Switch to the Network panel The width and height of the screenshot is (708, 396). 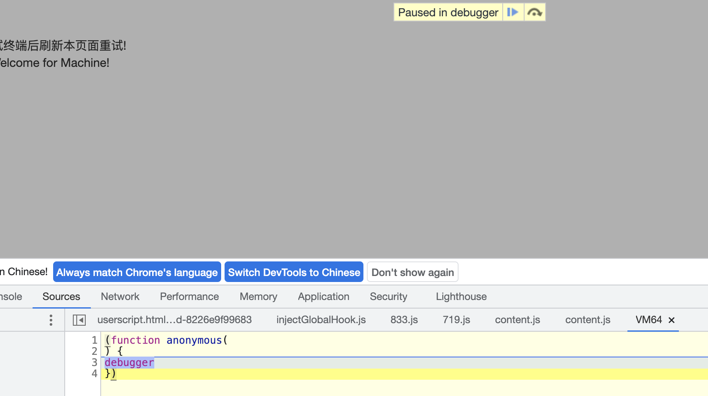pos(120,297)
